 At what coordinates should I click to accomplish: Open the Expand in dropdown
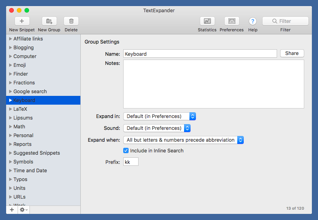click(160, 116)
